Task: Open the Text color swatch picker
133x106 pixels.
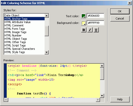Action: pyautogui.click(x=84, y=16)
